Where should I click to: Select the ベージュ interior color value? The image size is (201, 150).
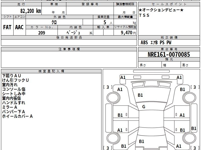73,33
